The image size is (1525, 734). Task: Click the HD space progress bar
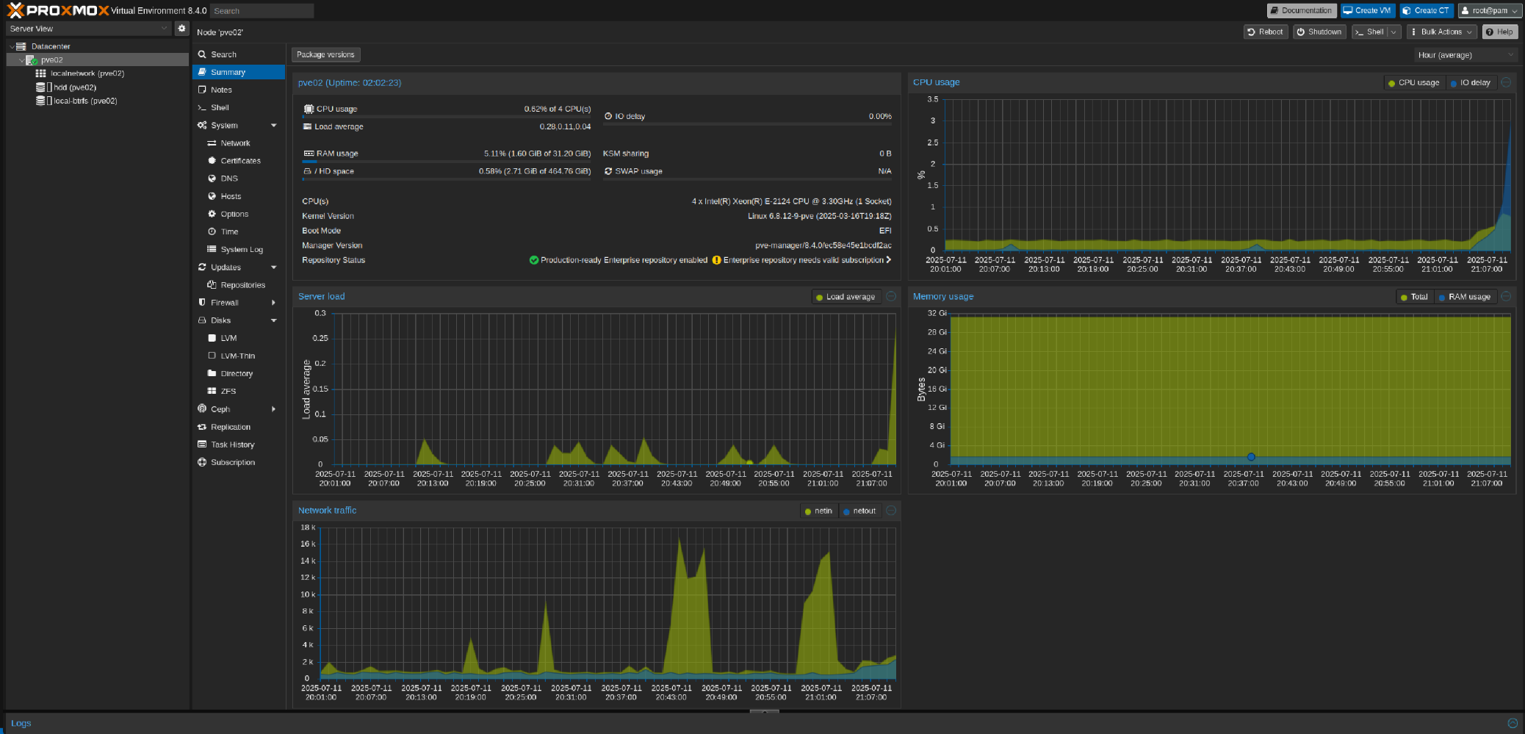click(447, 179)
